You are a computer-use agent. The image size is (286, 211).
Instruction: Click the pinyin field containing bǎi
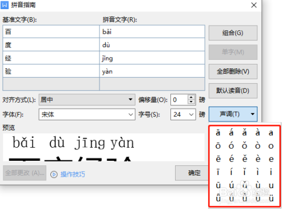coord(152,31)
